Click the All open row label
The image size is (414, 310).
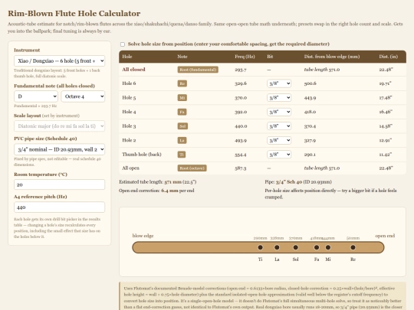[x=130, y=168]
